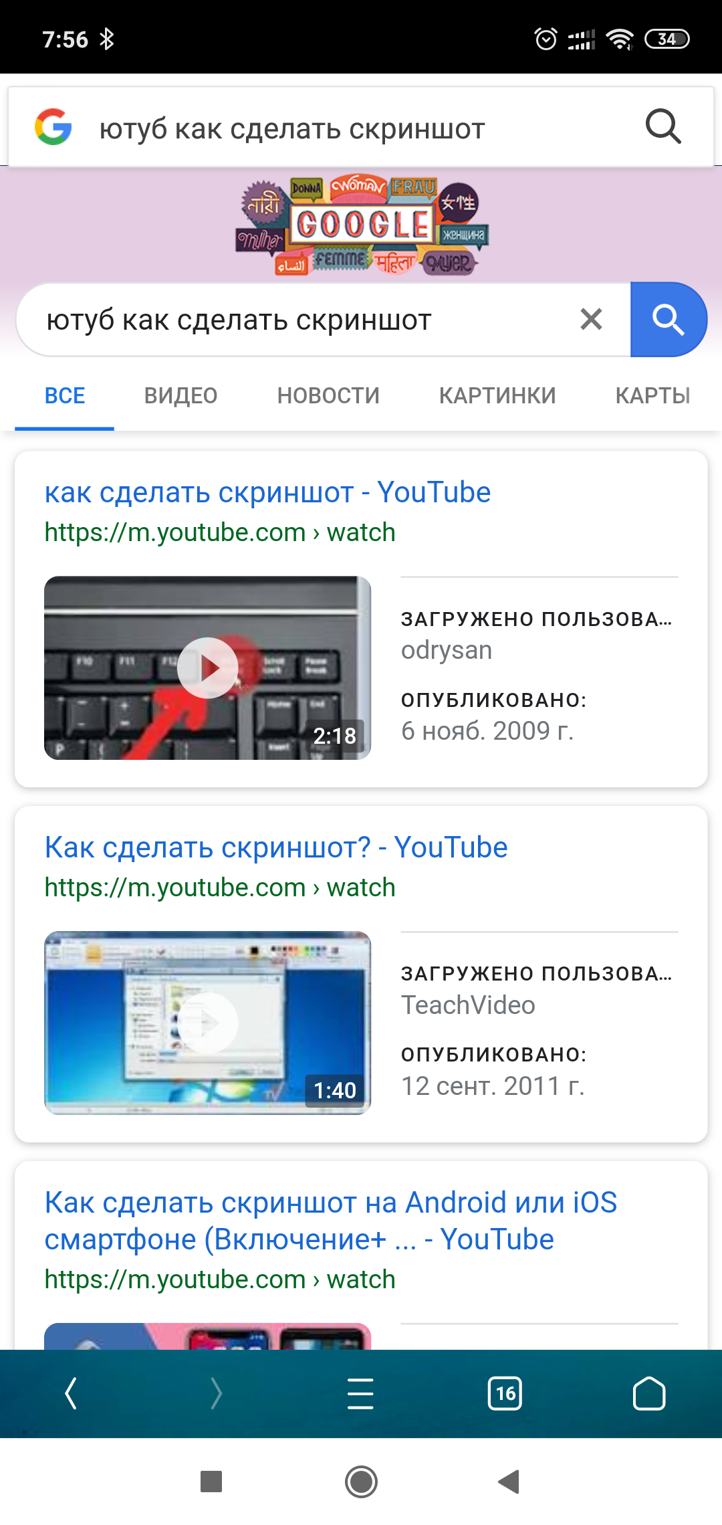The image size is (722, 1525).
Task: Tap the browser home icon
Action: click(x=648, y=1393)
